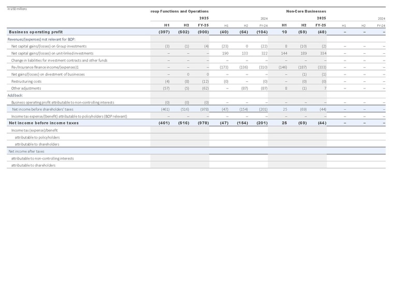Select value 322 in unit-linked investments row
This screenshot has height=293, width=414.
(x=264, y=53)
